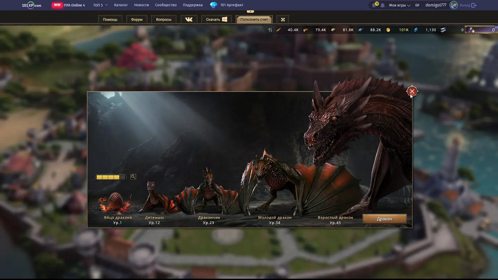Expand the ТОП 5 dropdown

(100, 5)
